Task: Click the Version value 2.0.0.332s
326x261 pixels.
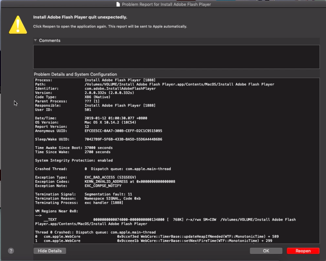Action: [109, 93]
